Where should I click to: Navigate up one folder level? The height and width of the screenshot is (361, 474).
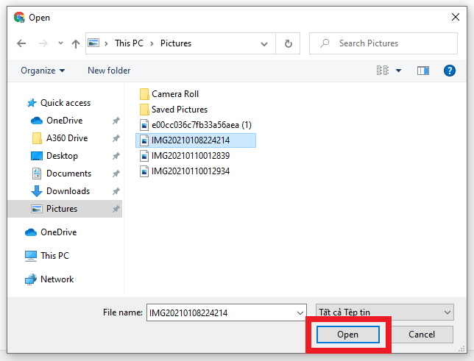76,44
